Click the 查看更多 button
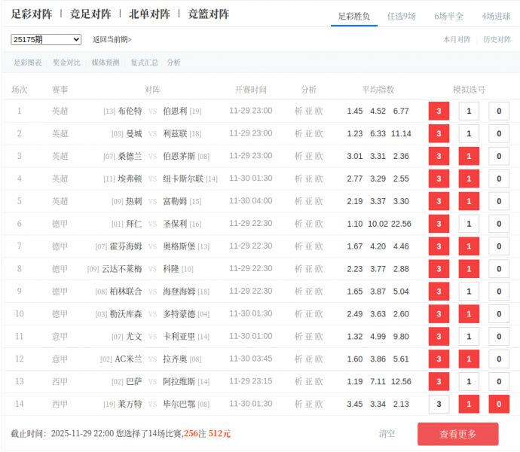The image size is (520, 452). tap(457, 434)
